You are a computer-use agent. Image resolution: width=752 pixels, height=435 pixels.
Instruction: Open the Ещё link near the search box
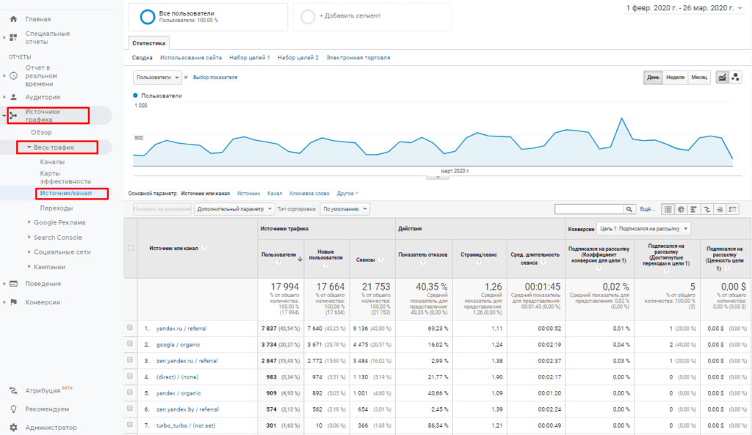646,208
